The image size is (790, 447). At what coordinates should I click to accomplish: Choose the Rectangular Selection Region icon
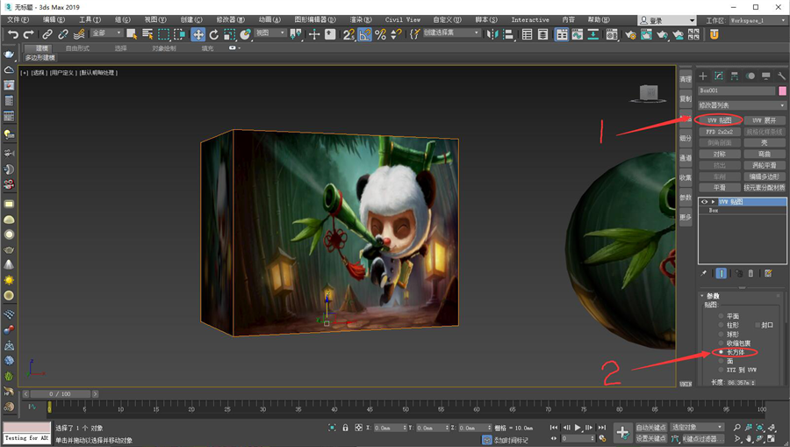tap(164, 34)
